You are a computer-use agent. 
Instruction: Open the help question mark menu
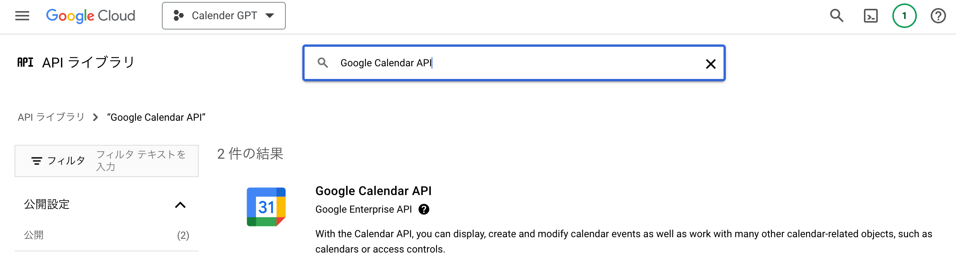[938, 16]
